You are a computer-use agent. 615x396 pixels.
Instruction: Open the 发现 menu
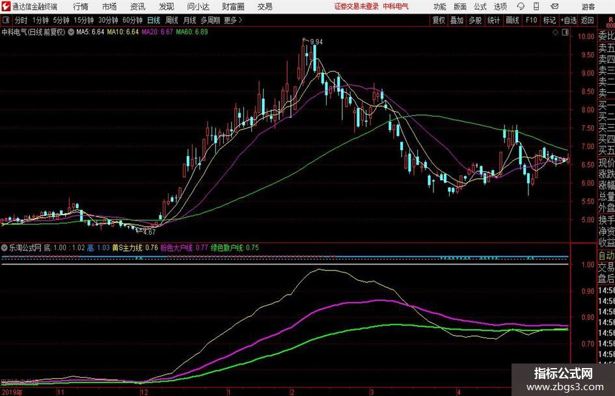pyautogui.click(x=167, y=7)
